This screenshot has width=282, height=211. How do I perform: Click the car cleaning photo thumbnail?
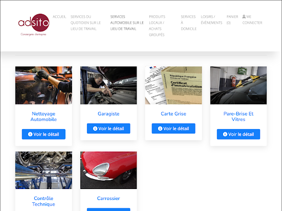[44, 85]
